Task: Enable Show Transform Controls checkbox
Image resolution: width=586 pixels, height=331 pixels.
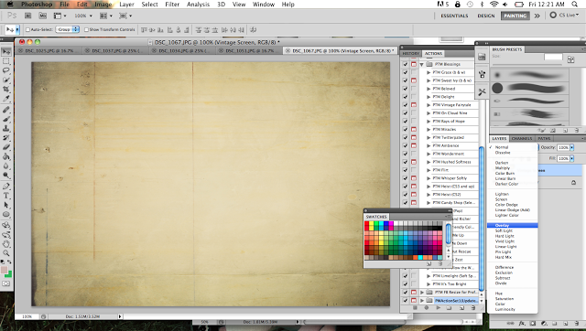Action: click(x=86, y=29)
